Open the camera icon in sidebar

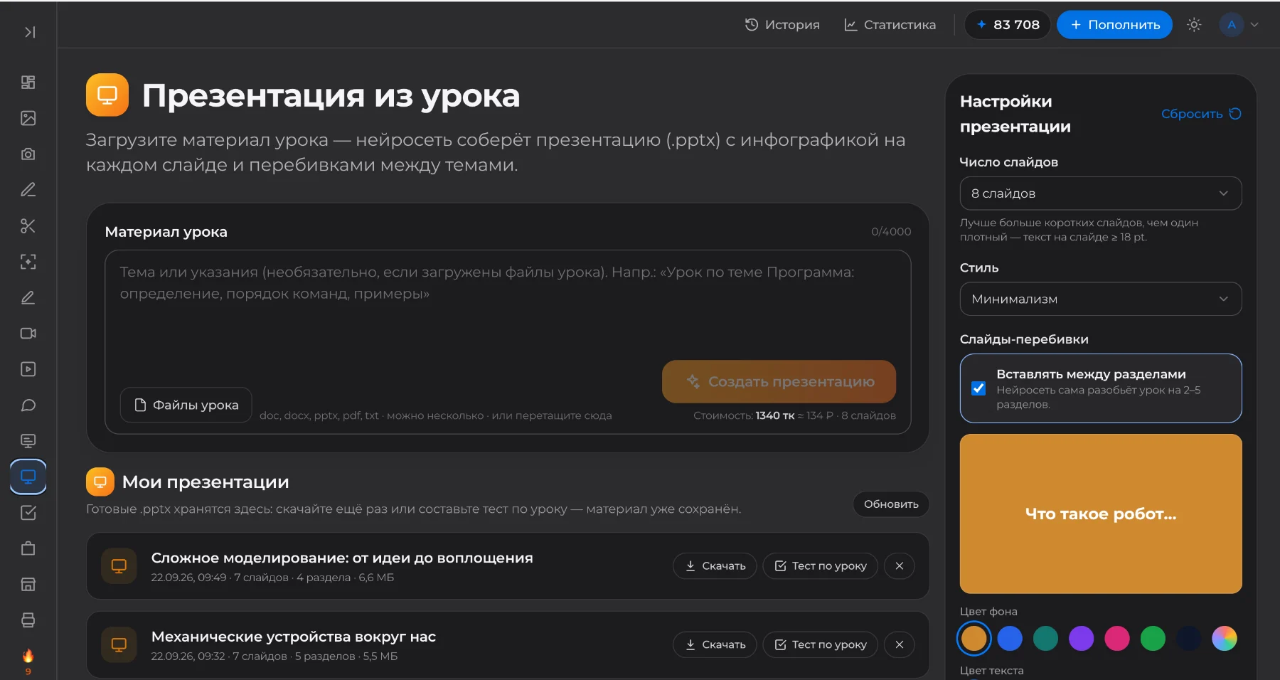pyautogui.click(x=28, y=154)
